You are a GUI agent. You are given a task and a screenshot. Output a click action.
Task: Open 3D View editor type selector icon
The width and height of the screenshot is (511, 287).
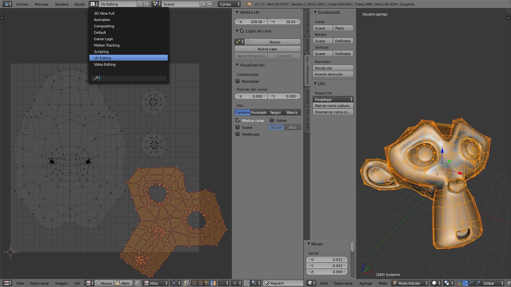tap(312, 283)
